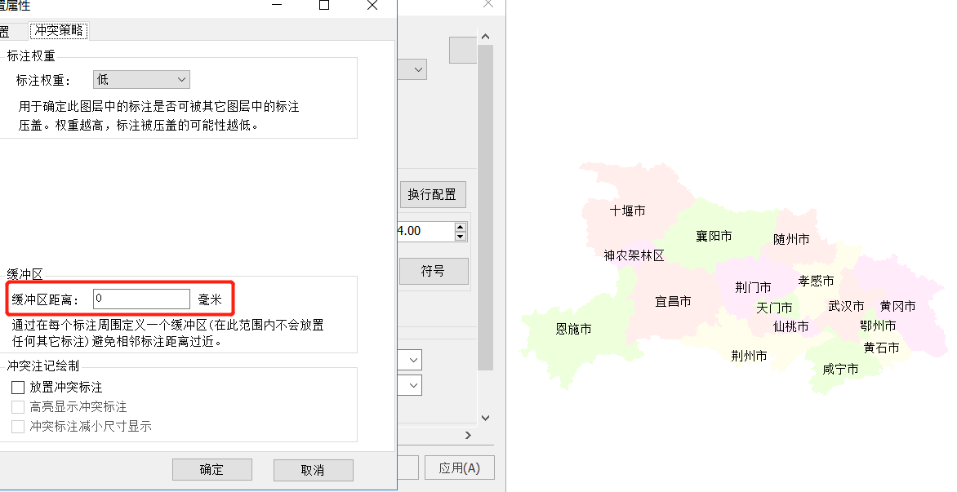This screenshot has width=957, height=492.
Task: Click the horizontal scroll right arrow
Action: pyautogui.click(x=469, y=435)
